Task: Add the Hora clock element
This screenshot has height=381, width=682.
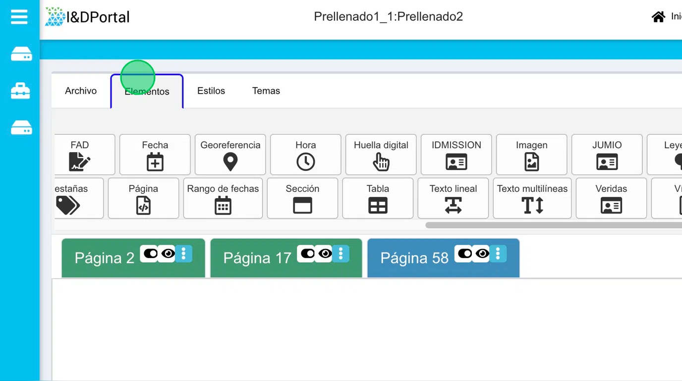Action: (x=305, y=154)
